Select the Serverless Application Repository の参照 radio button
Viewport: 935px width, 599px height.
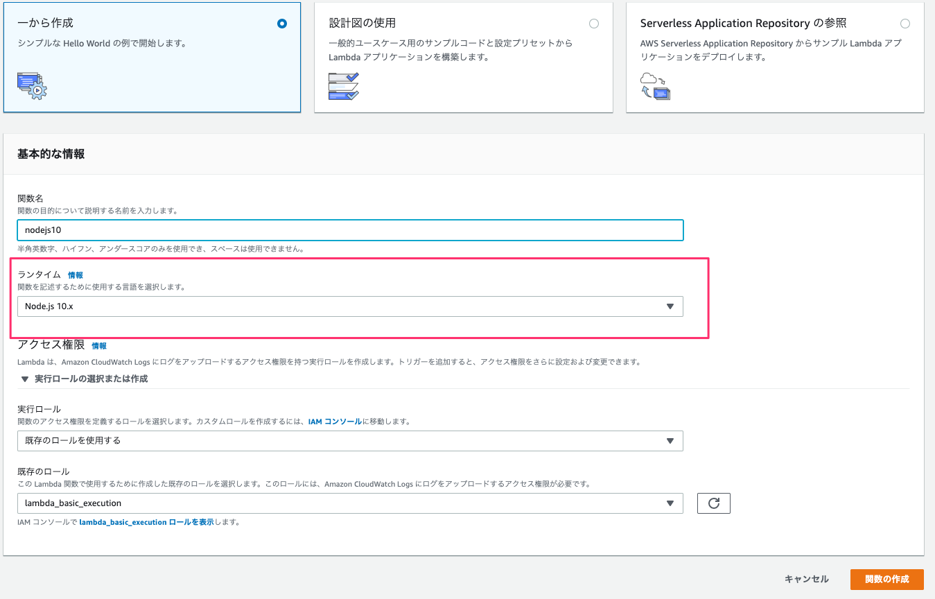[905, 23]
